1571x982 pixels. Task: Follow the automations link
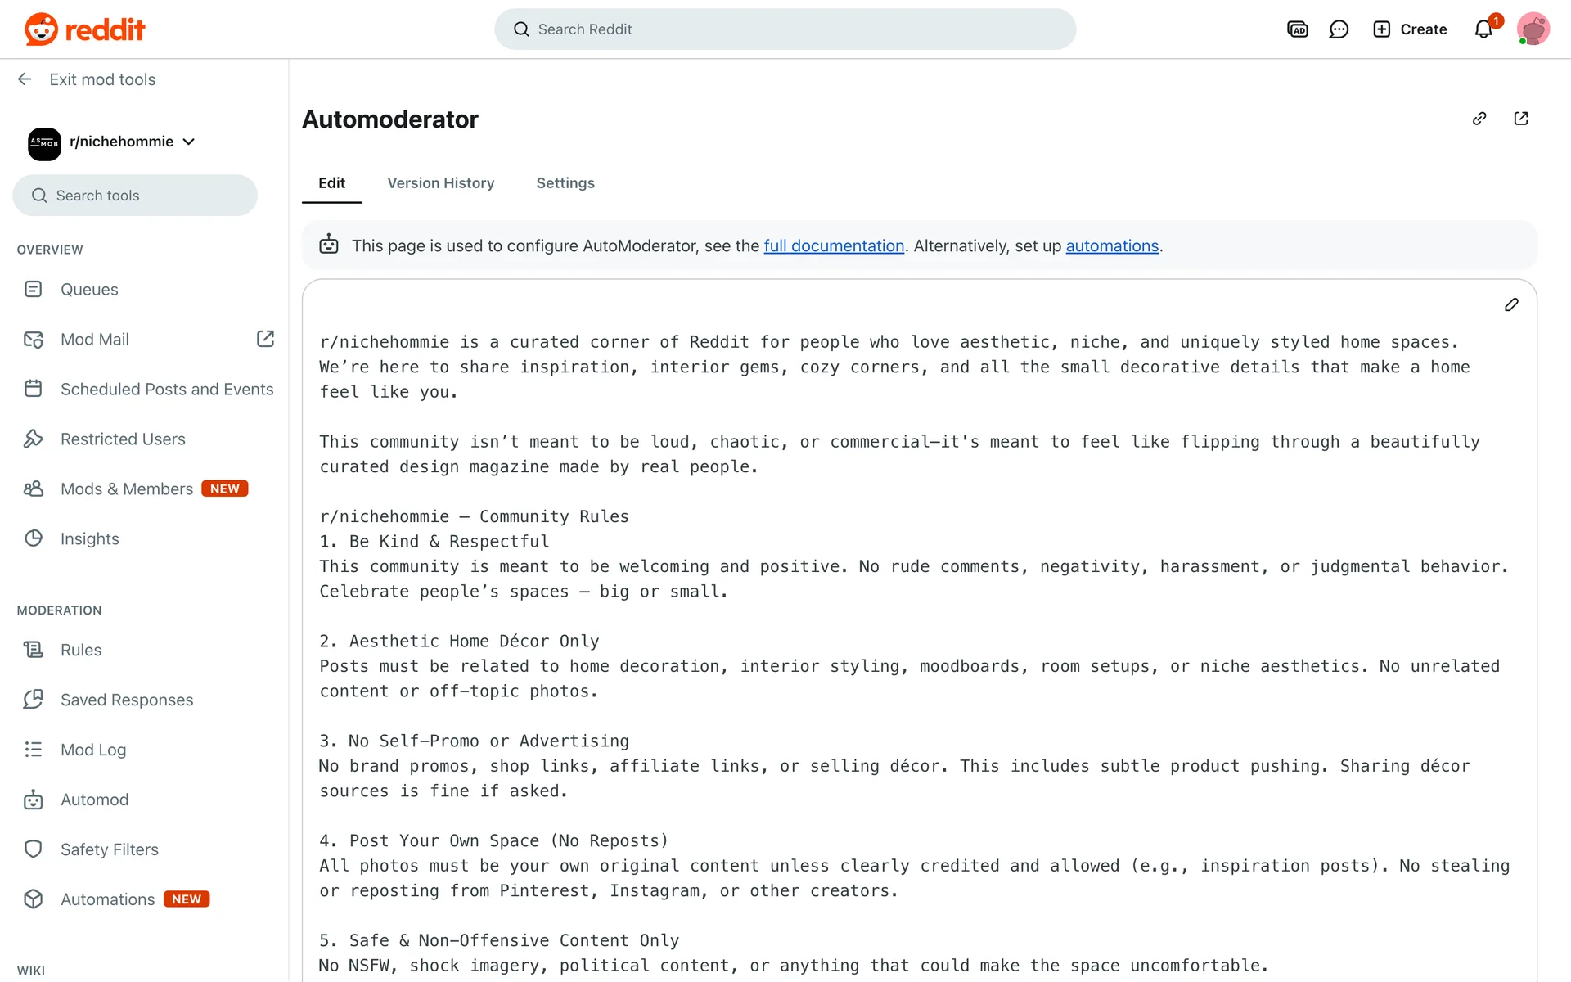coord(1112,246)
